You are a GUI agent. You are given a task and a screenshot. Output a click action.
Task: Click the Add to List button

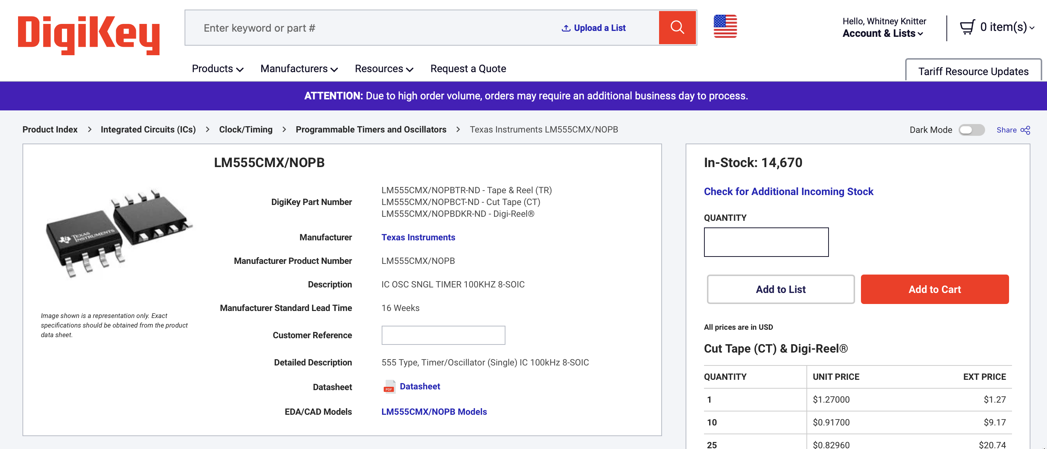pyautogui.click(x=781, y=289)
